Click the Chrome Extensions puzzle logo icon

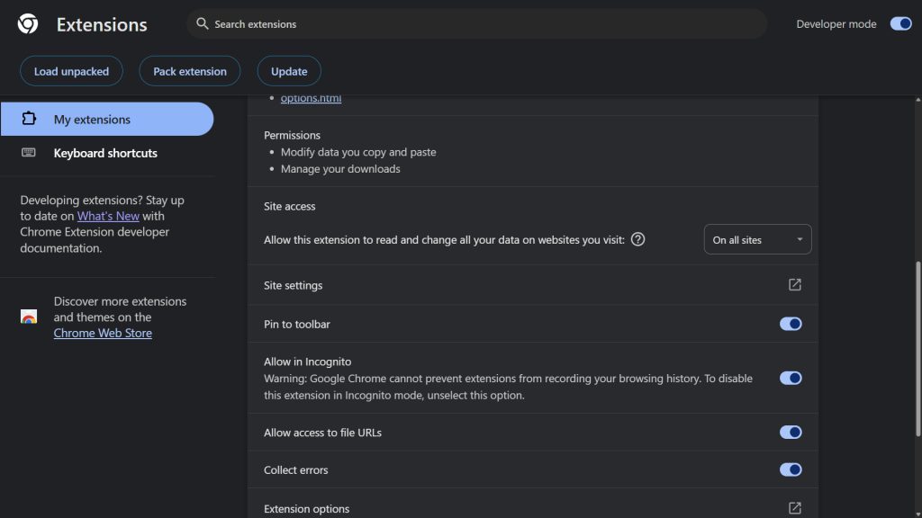click(x=26, y=23)
